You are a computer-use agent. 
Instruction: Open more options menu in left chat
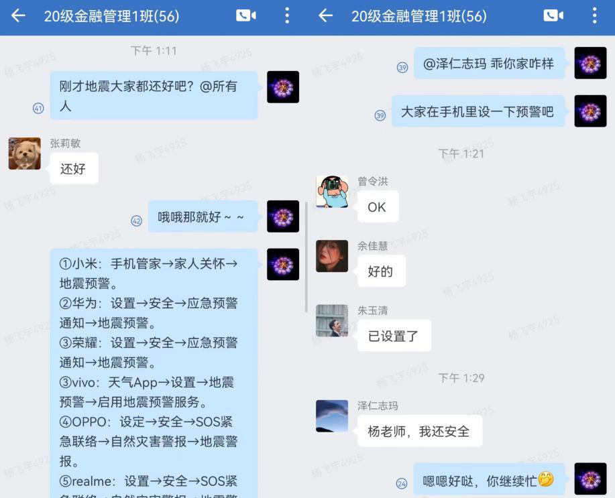(x=287, y=15)
